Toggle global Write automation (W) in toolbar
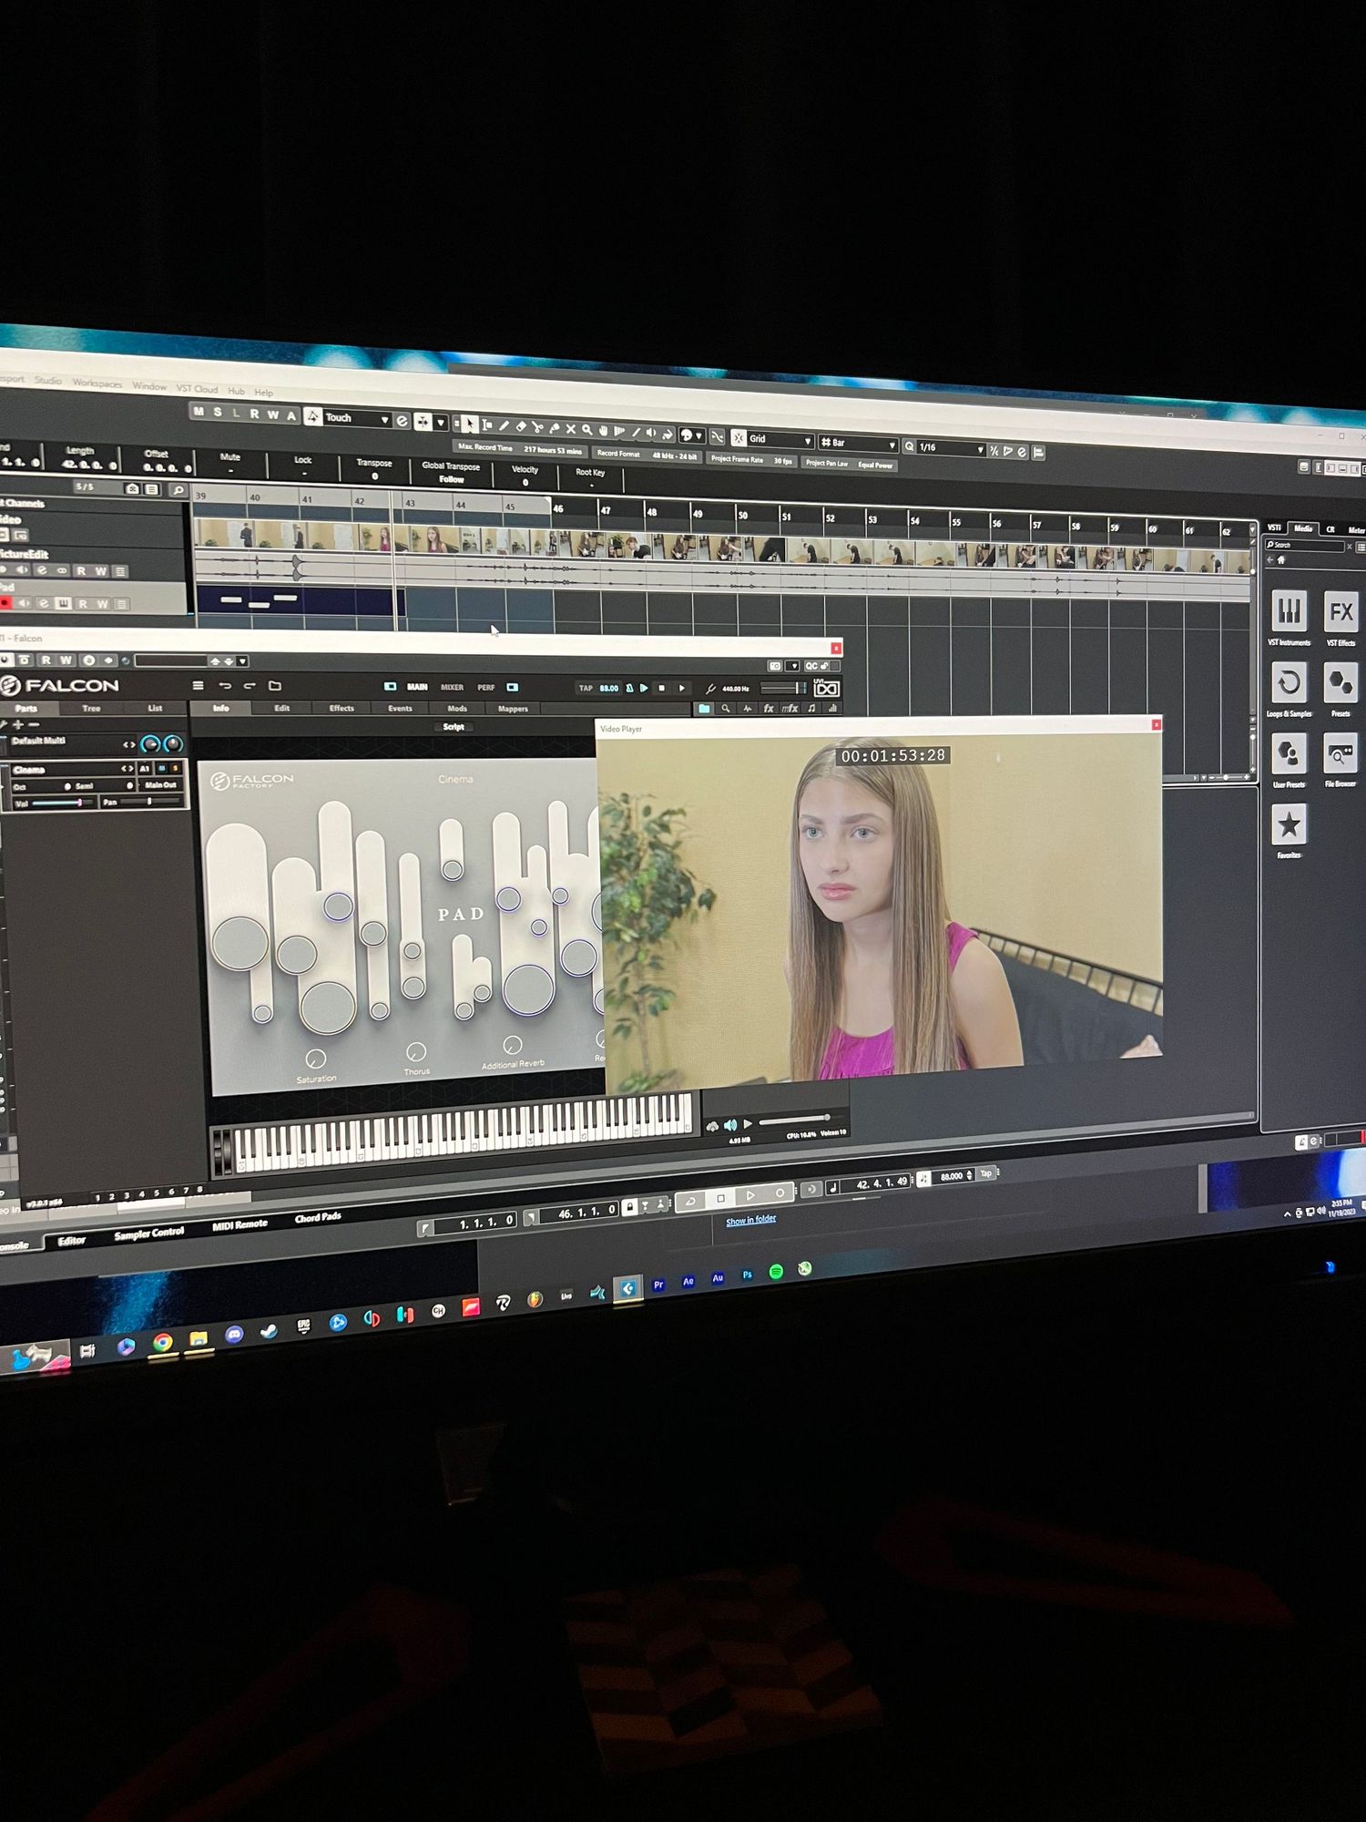Screen dimensions: 1366x1822 click(x=272, y=415)
